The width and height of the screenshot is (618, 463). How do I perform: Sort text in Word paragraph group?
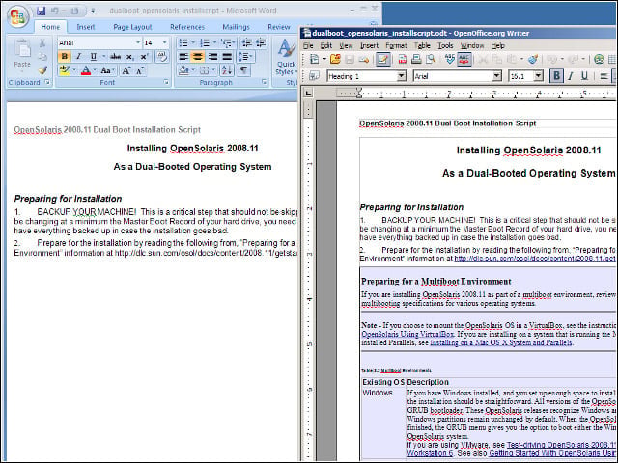click(x=227, y=70)
